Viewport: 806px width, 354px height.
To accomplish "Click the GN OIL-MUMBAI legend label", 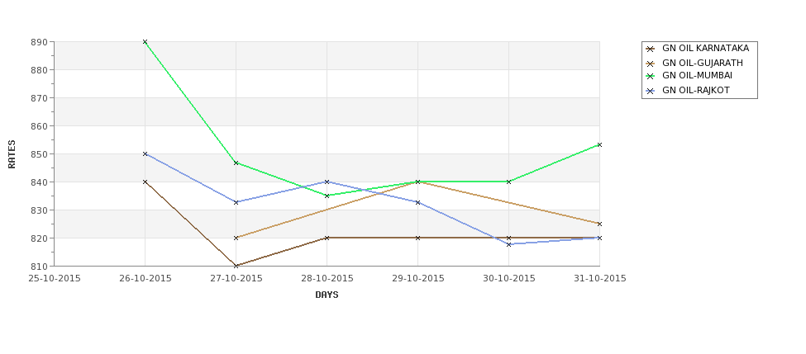I will click(x=697, y=75).
